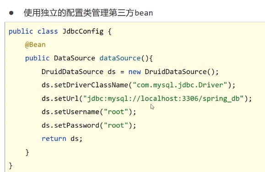Click the "root" value in setUsername
The image size is (265, 172).
(x=116, y=112)
